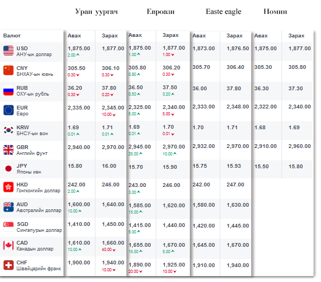Select the RUB Russian flag icon
This screenshot has width=321, height=282.
click(x=9, y=90)
